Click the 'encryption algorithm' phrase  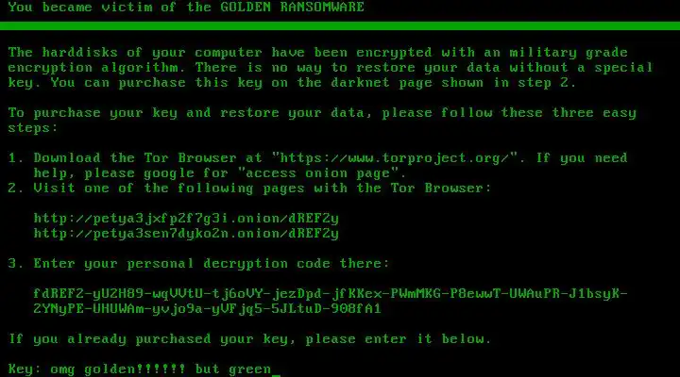point(93,68)
